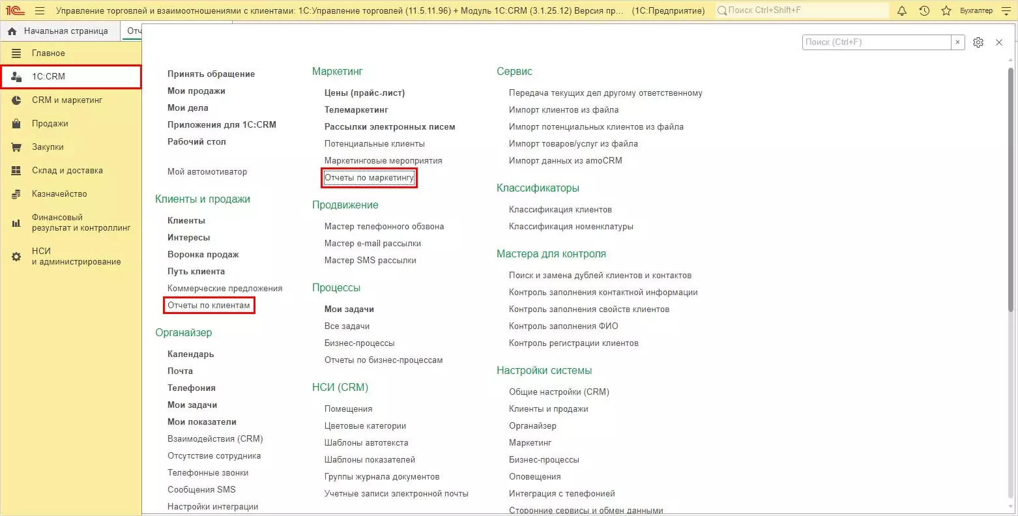Open favorites star icon
Screen dimensions: 1018x516
[946, 10]
